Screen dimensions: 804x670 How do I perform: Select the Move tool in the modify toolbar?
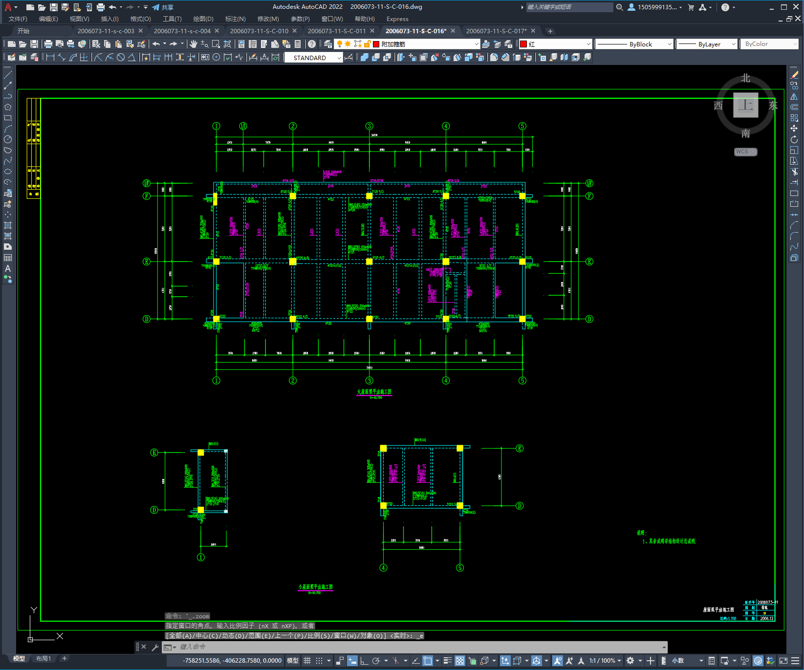click(794, 129)
